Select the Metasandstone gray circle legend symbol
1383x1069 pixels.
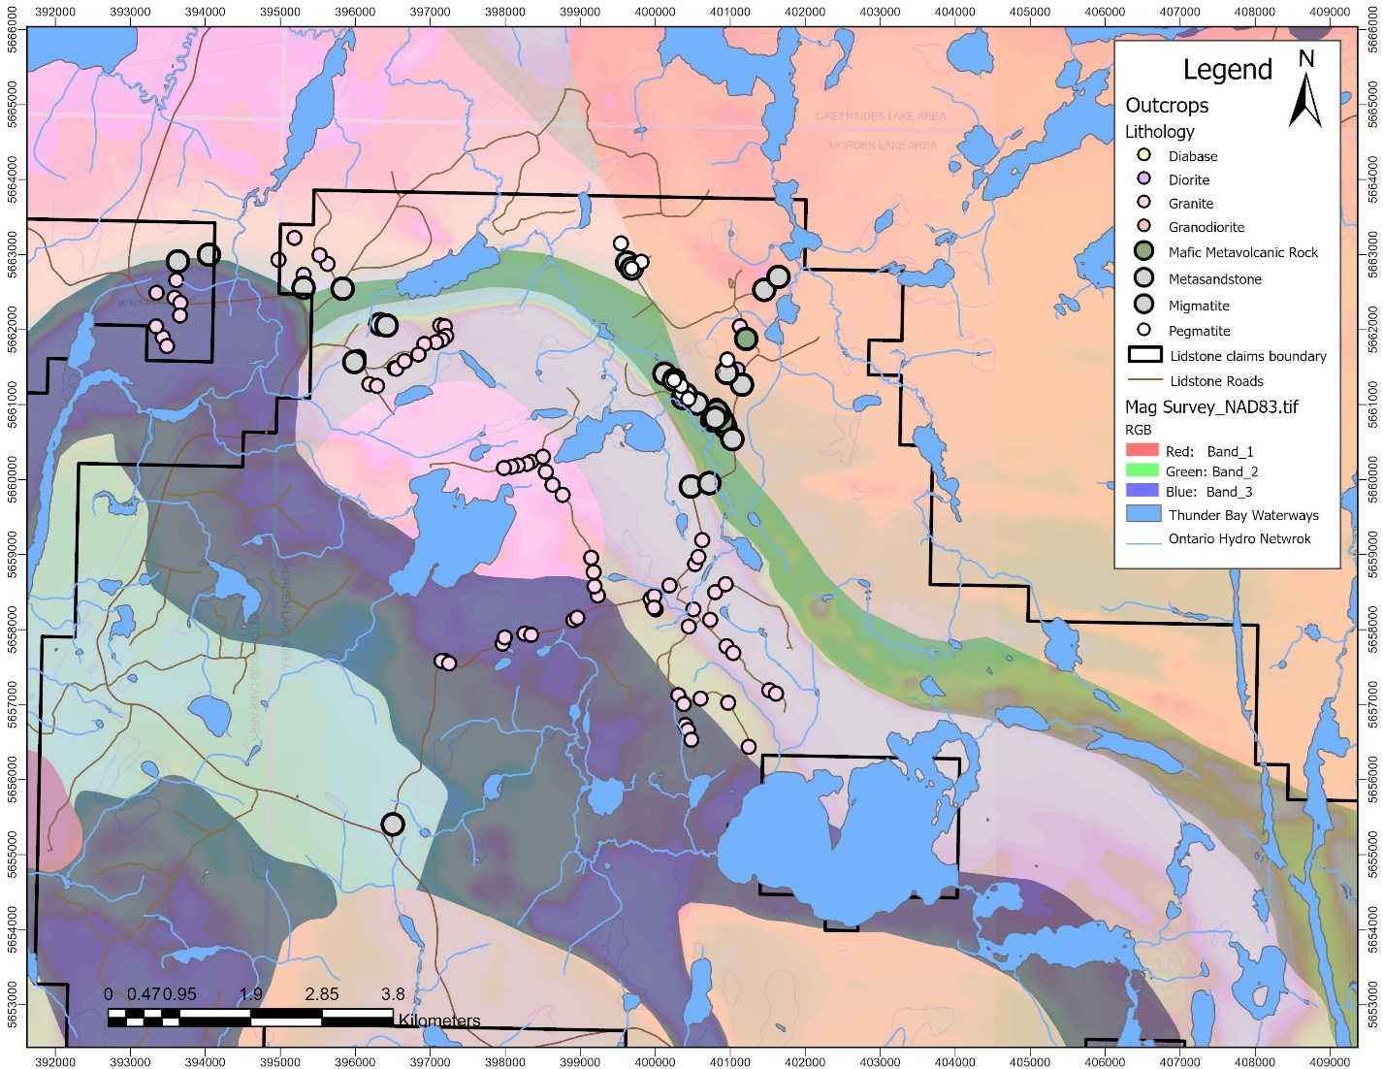pyautogui.click(x=1144, y=278)
